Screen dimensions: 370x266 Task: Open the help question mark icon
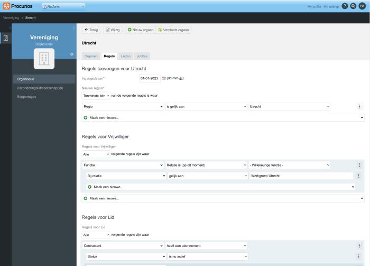click(x=345, y=6)
